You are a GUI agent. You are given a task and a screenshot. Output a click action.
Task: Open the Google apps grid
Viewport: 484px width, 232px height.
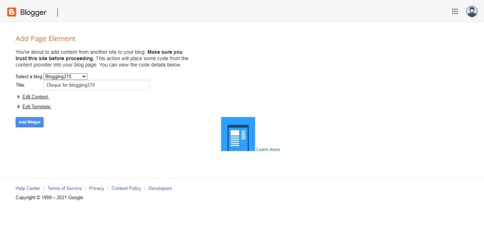[x=455, y=11]
